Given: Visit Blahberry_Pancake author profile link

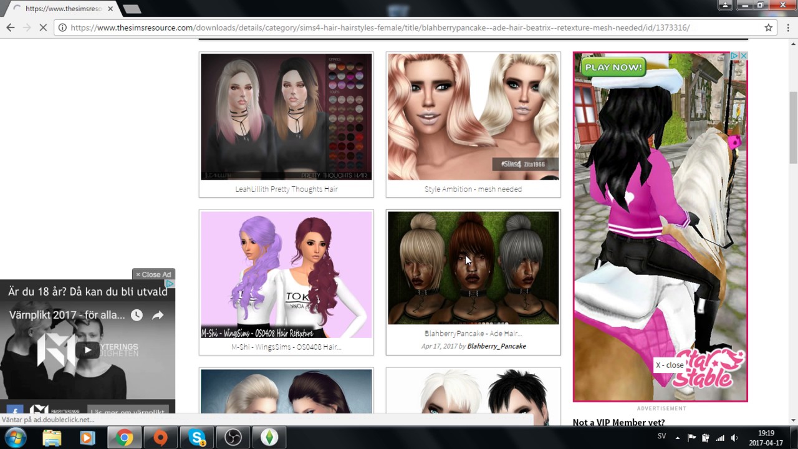Looking at the screenshot, I should [496, 346].
